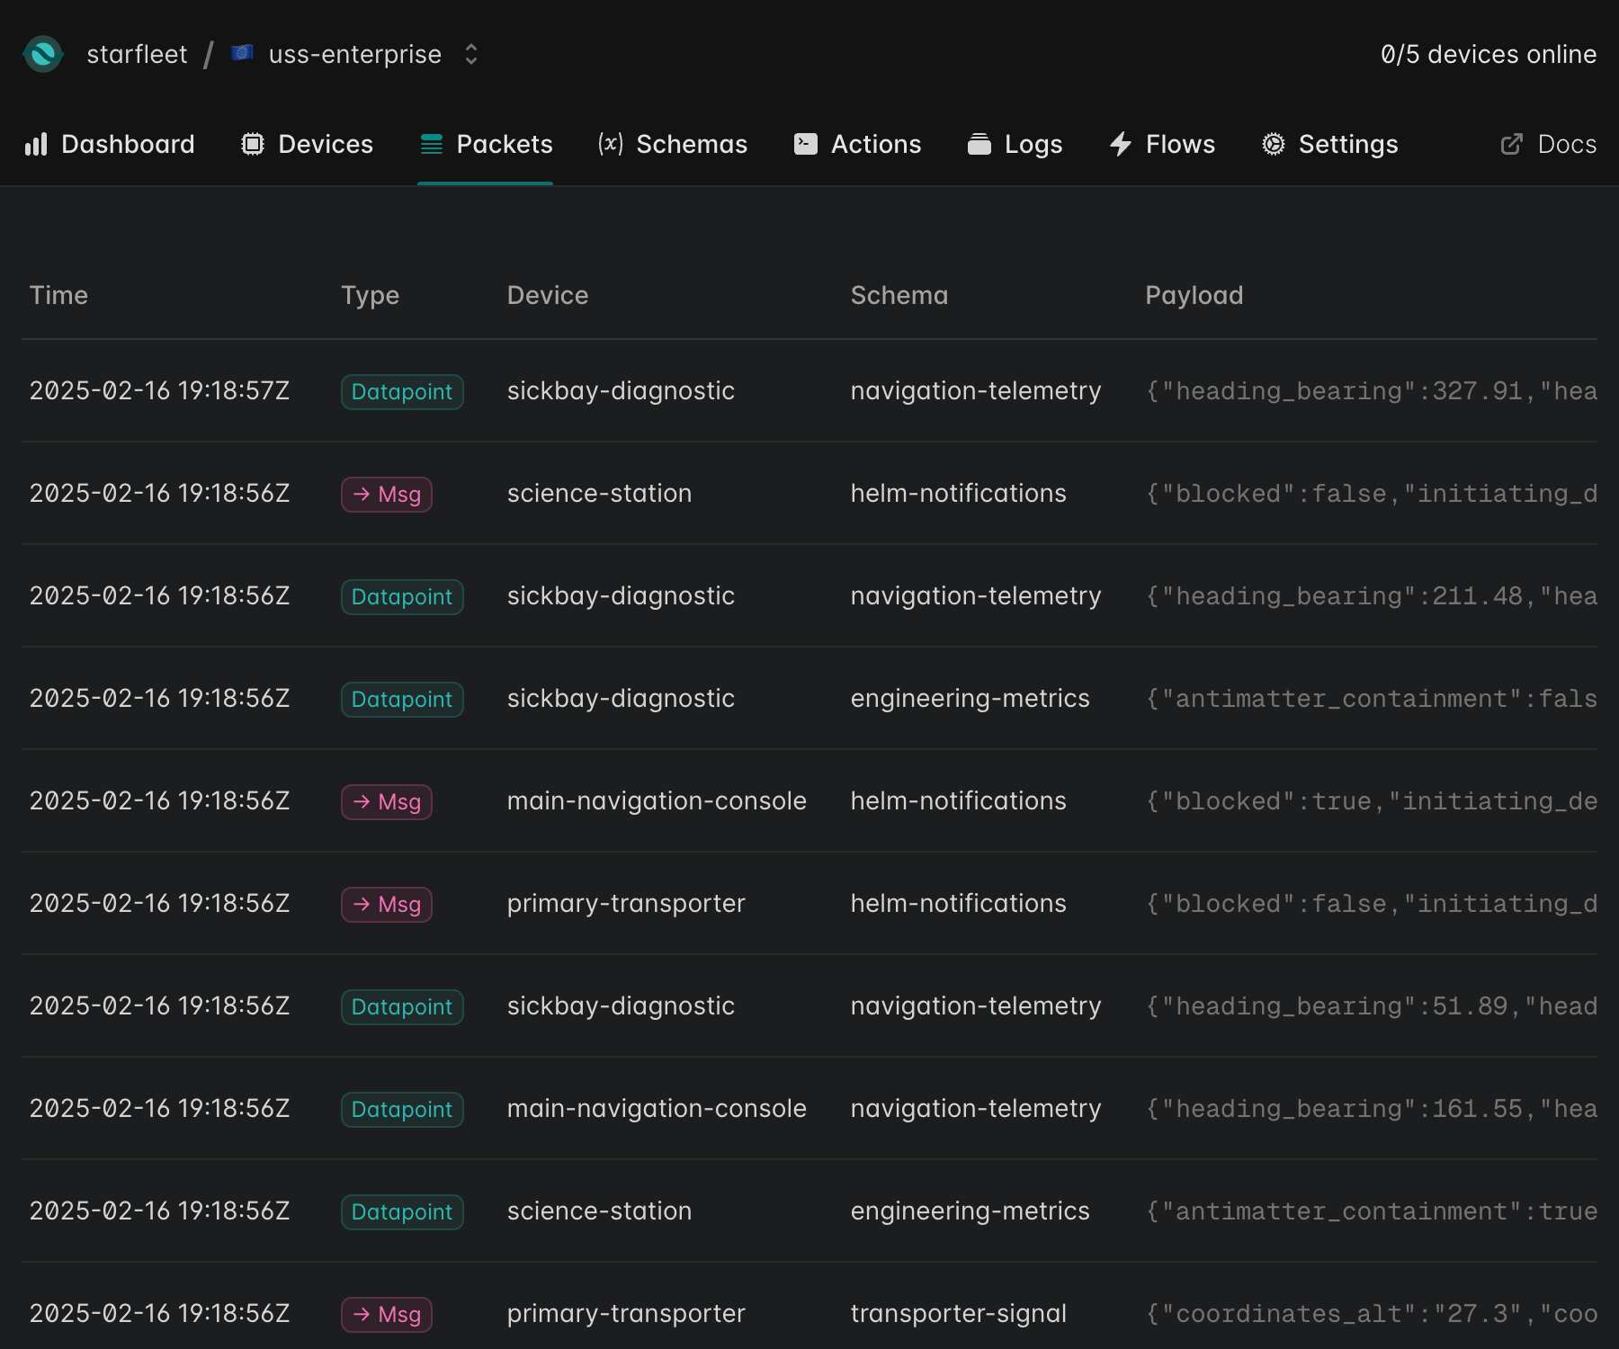Click the EU flag icon beside uss-enterprise
This screenshot has width=1619, height=1349.
242,54
